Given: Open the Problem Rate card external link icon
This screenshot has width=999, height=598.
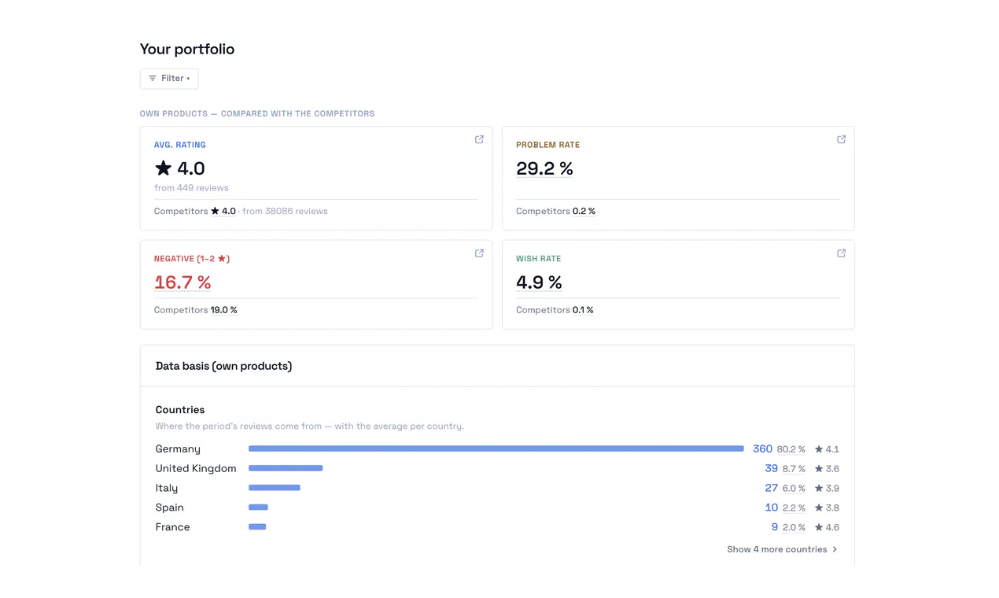Looking at the screenshot, I should click(x=841, y=139).
